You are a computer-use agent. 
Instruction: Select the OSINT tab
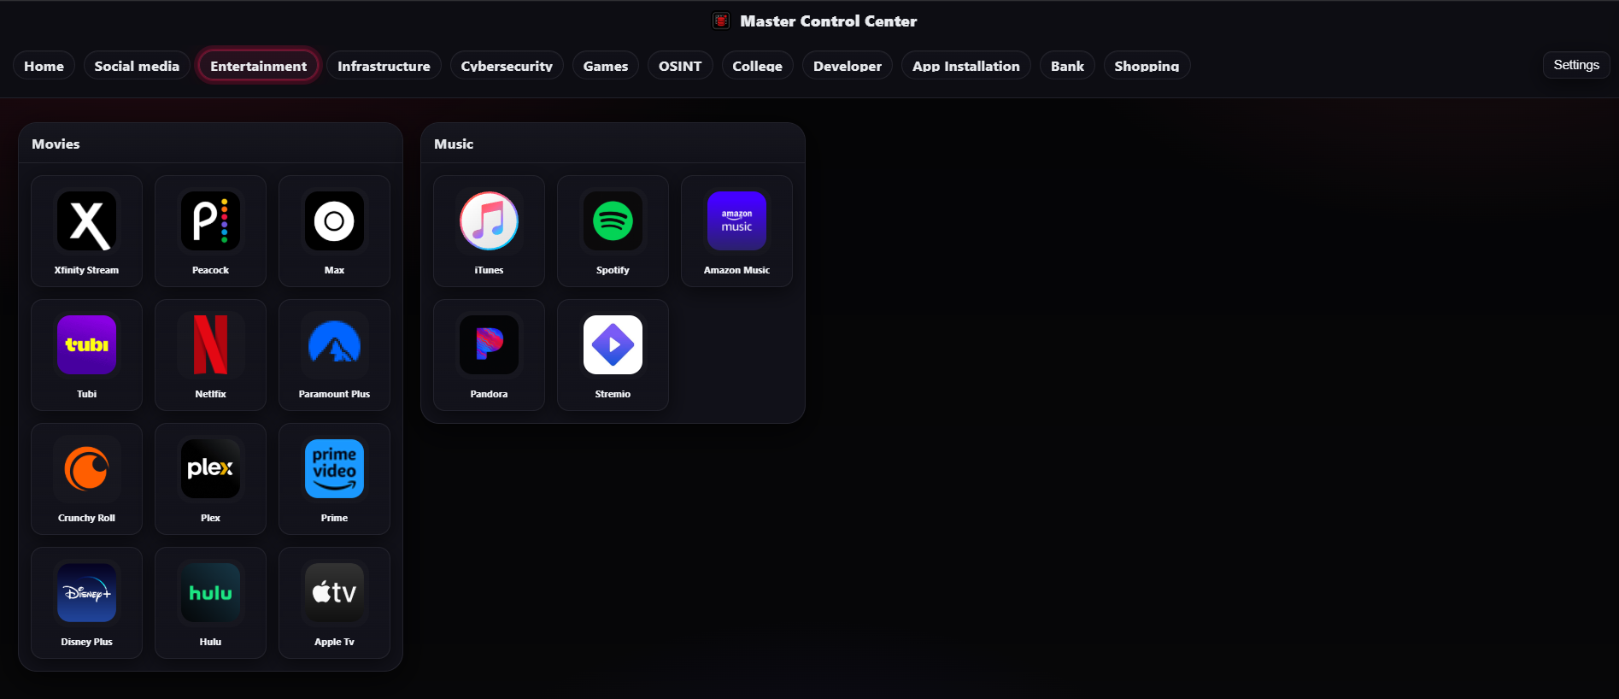click(680, 66)
